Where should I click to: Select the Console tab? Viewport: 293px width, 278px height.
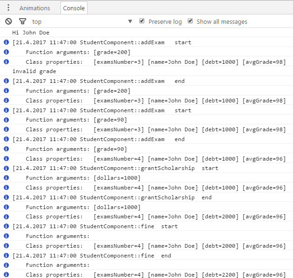coord(74,8)
